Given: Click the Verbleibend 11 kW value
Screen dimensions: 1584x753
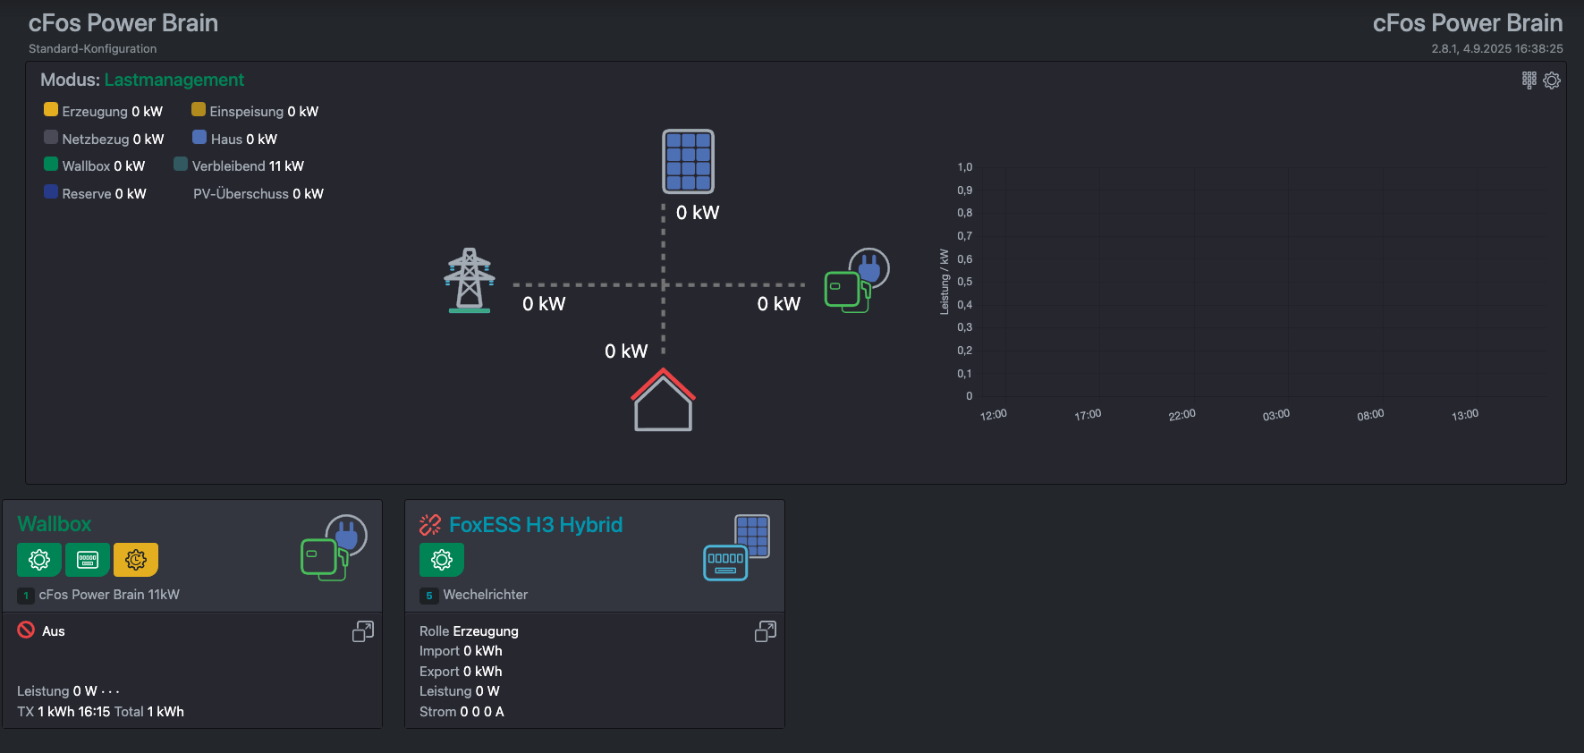Looking at the screenshot, I should 286,166.
